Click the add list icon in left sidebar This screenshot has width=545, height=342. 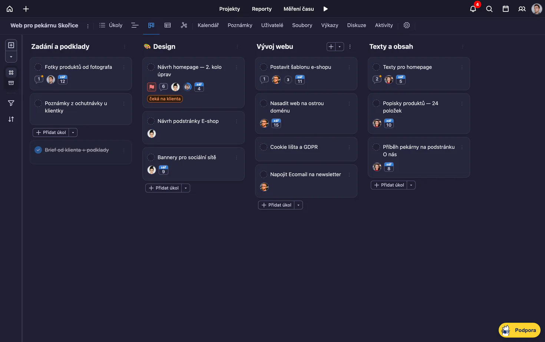coord(11,45)
